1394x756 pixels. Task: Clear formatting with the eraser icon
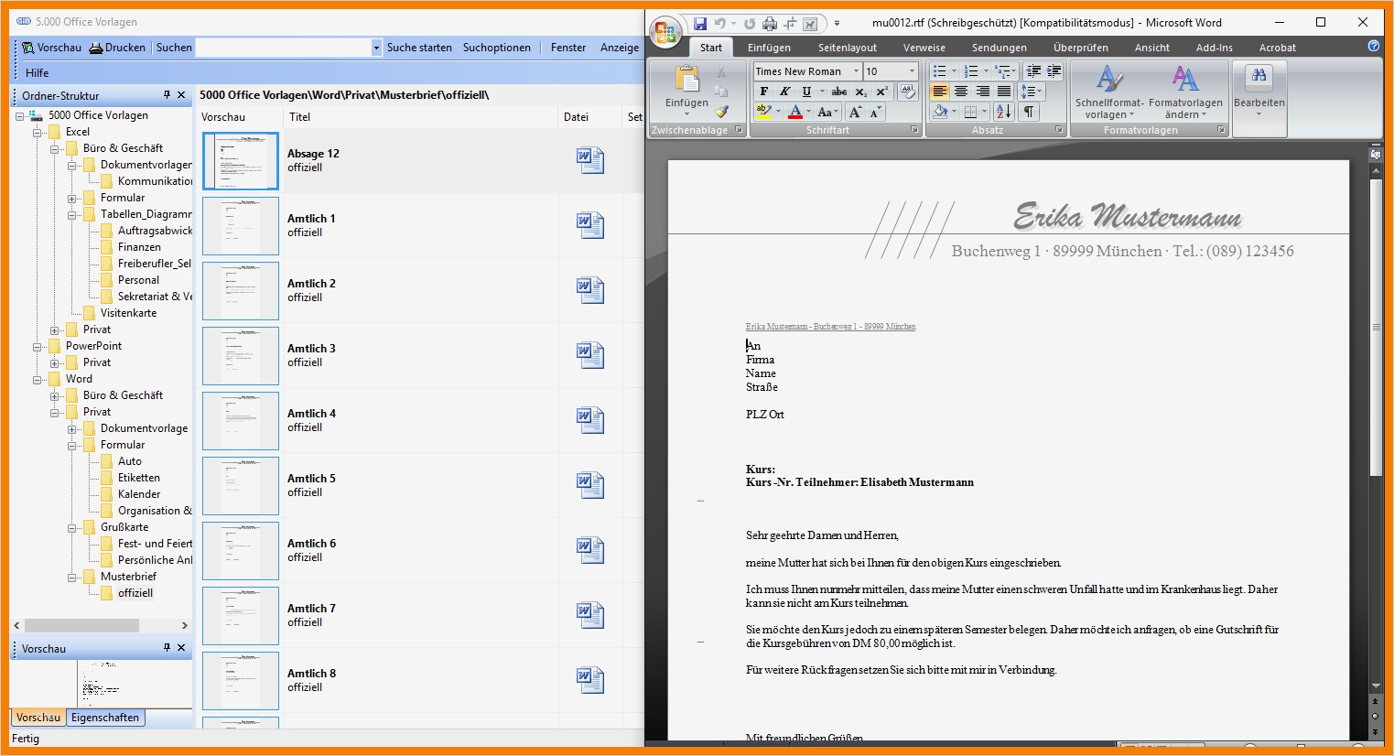tap(907, 91)
